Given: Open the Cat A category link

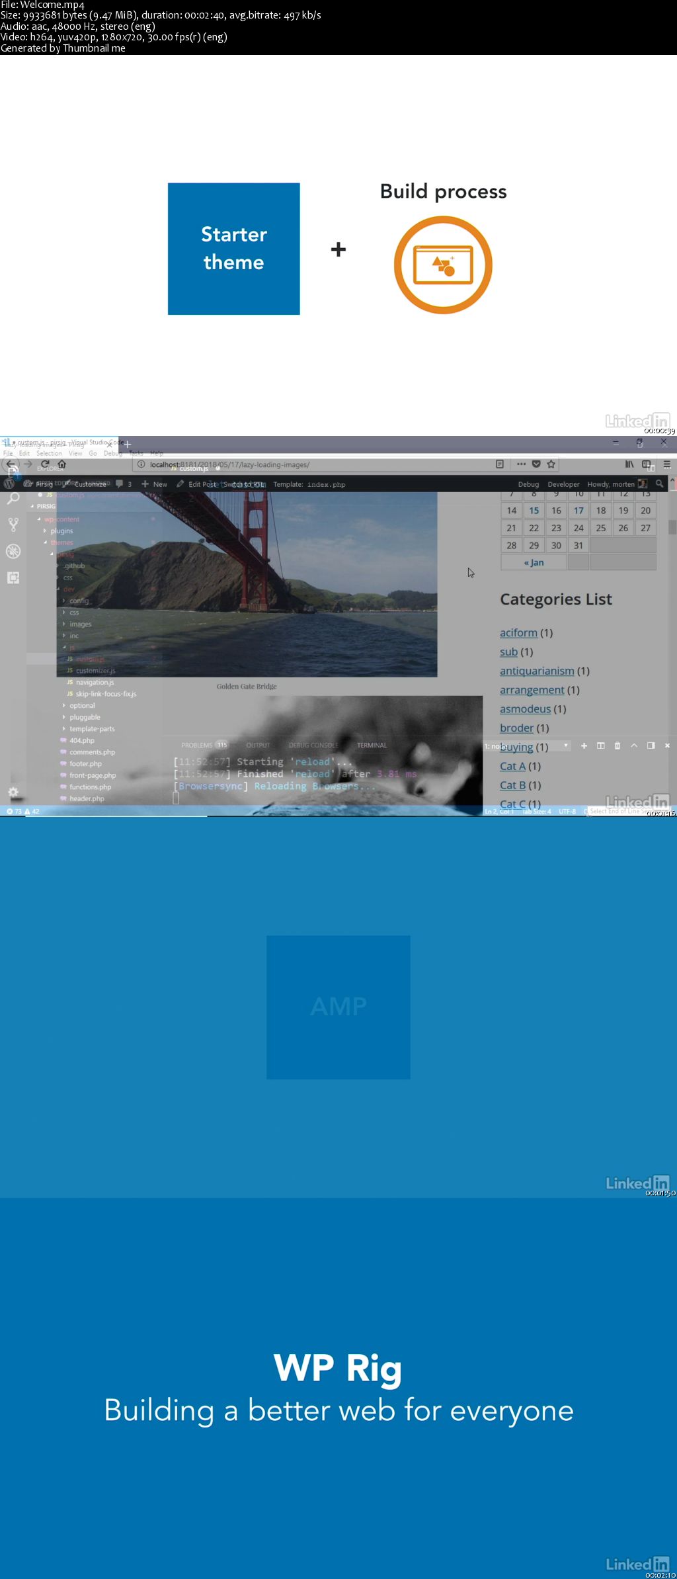Looking at the screenshot, I should tap(512, 766).
